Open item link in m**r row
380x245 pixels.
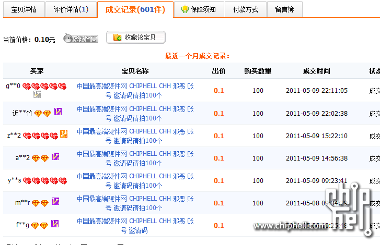(x=135, y=203)
